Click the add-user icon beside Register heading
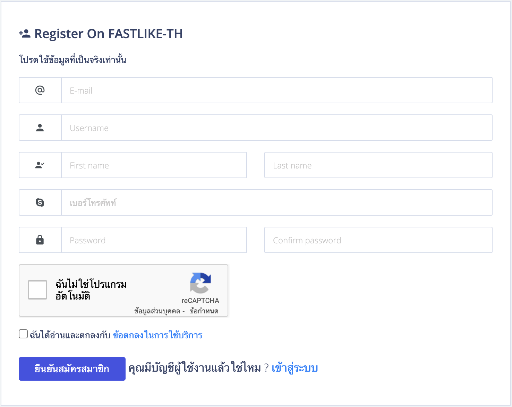The height and width of the screenshot is (407, 512). coord(25,34)
